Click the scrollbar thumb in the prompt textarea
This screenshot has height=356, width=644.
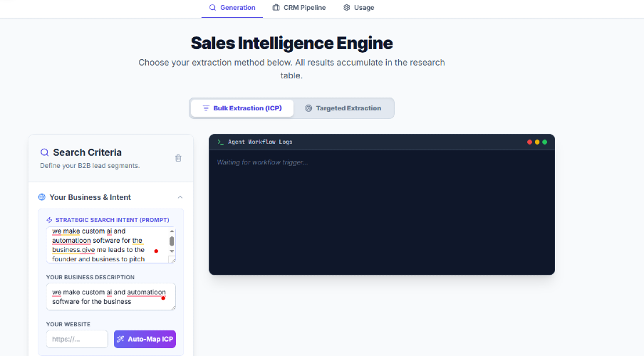[x=172, y=241]
